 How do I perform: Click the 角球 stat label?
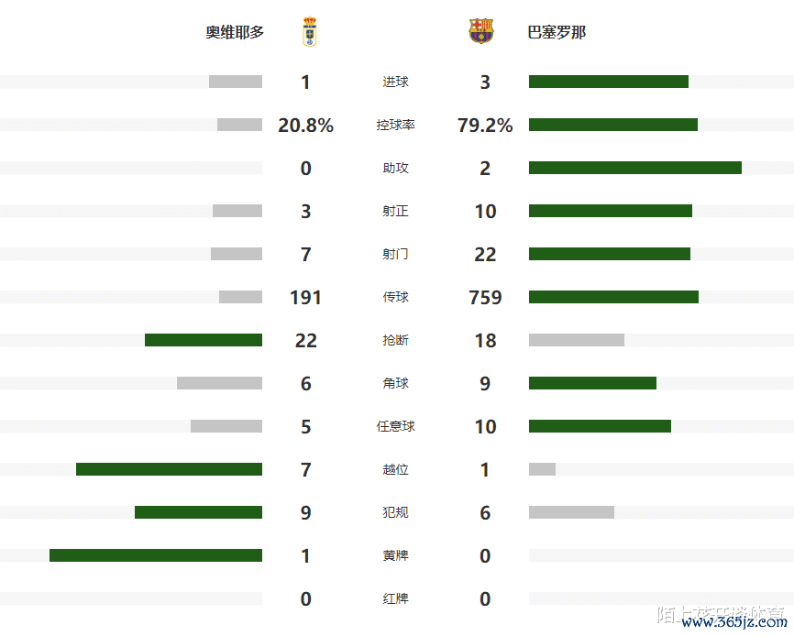pyautogui.click(x=395, y=383)
